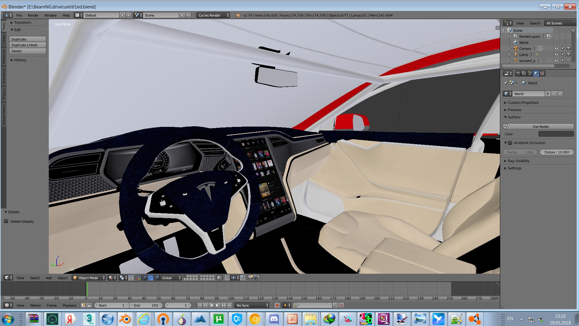579x326 pixels.
Task: Switch to the Physics shelf tab
Action: pos(4,94)
